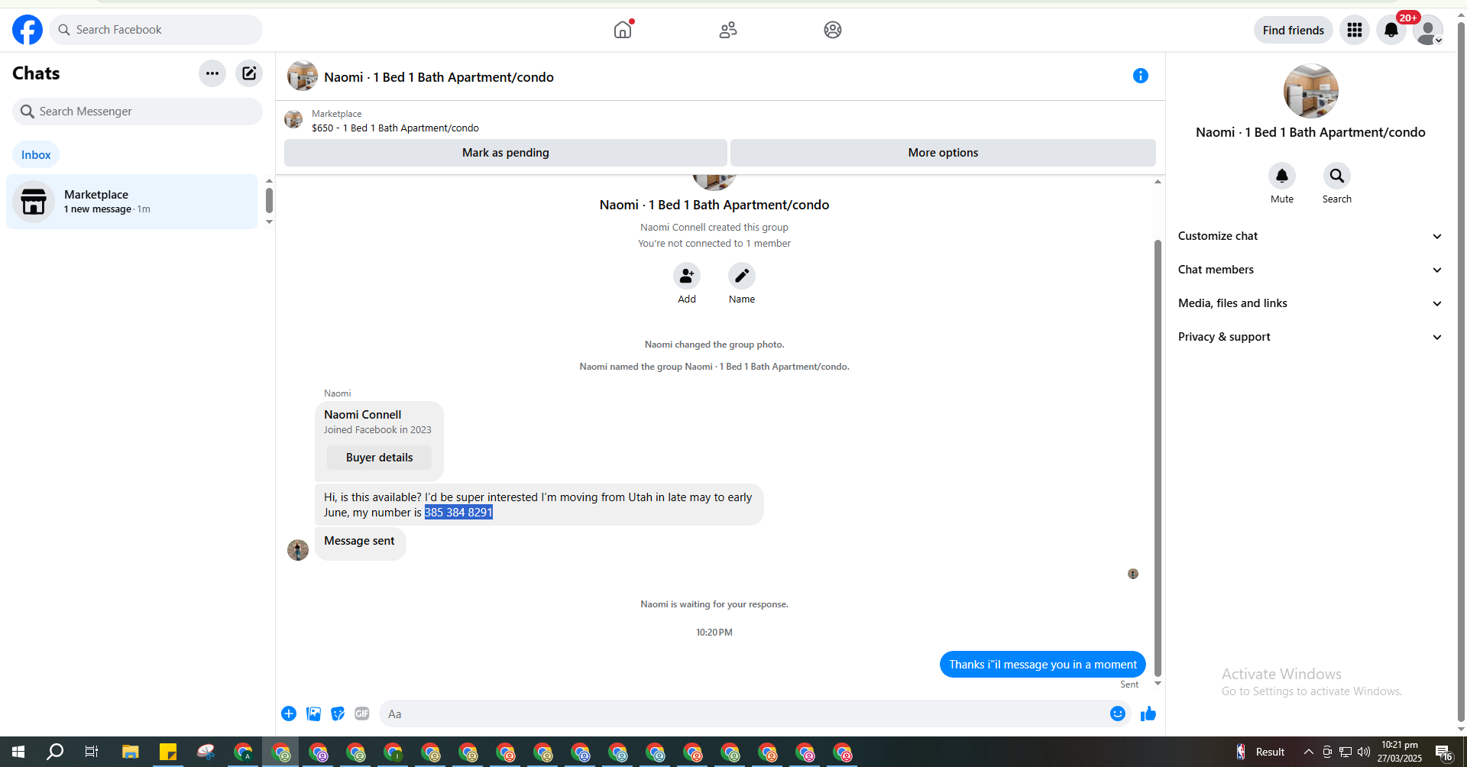Click the large group photo in the info panel

pyautogui.click(x=1310, y=91)
